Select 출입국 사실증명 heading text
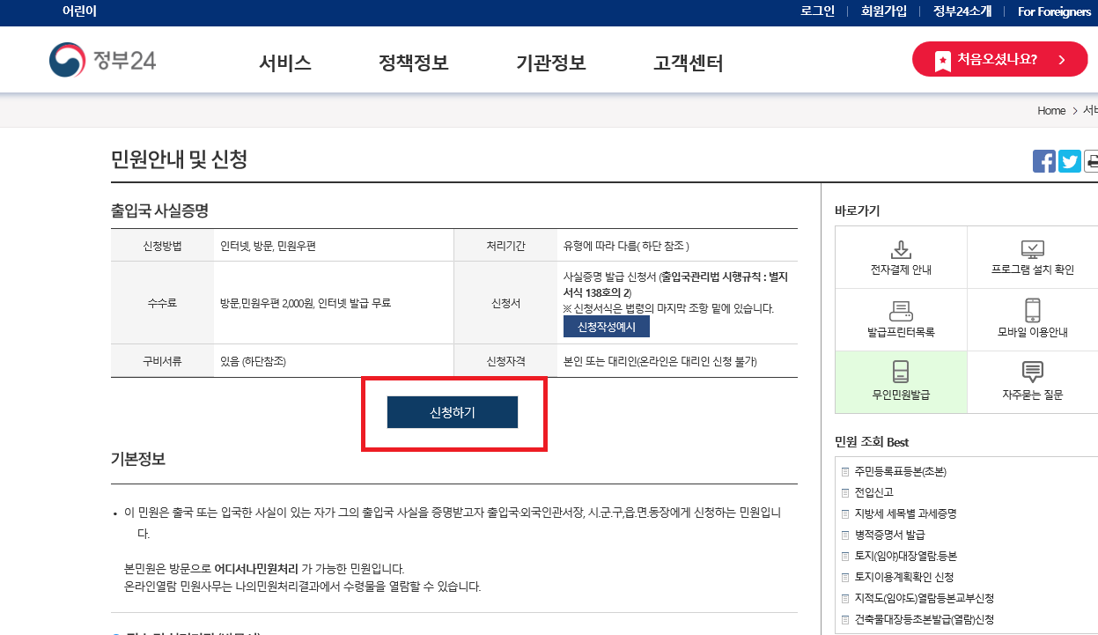1098x635 pixels. click(159, 211)
